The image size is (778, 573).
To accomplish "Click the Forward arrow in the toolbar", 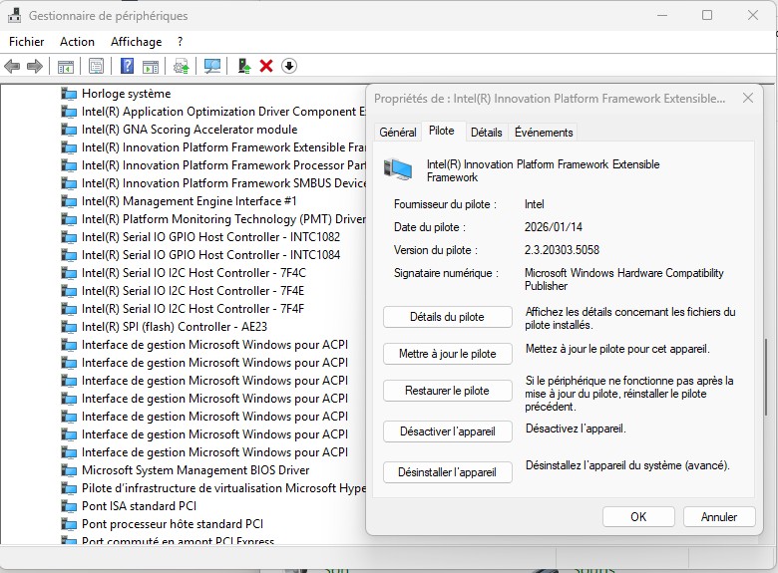I will (35, 66).
